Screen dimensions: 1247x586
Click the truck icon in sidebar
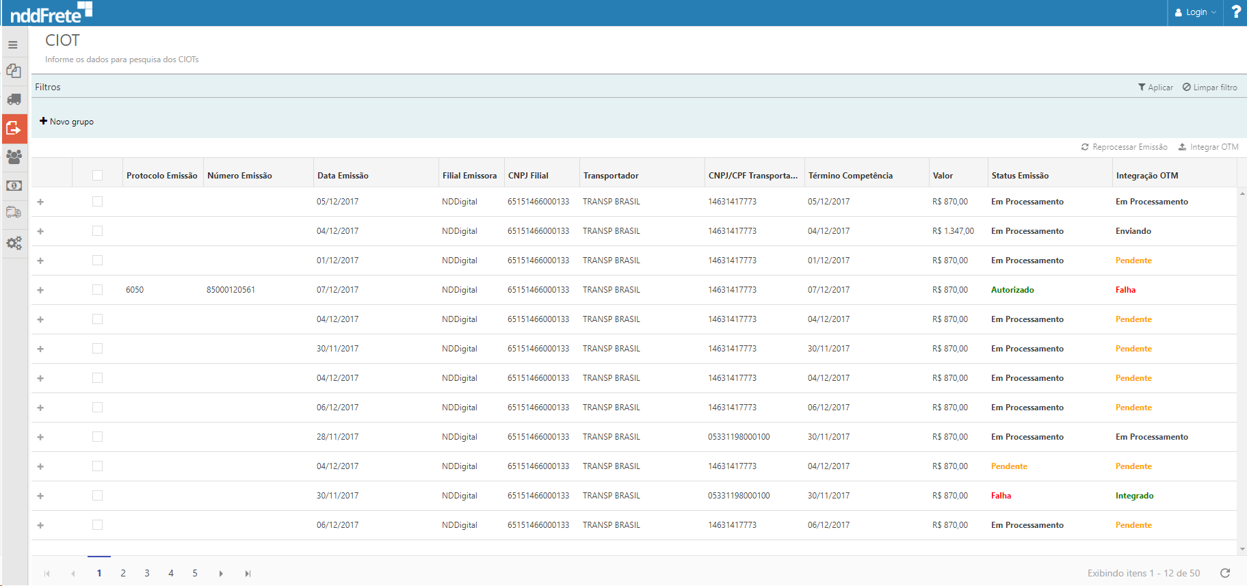[x=14, y=100]
